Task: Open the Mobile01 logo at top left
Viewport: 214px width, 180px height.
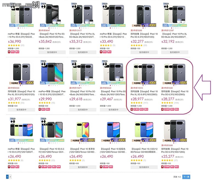Action: pos(21,5)
